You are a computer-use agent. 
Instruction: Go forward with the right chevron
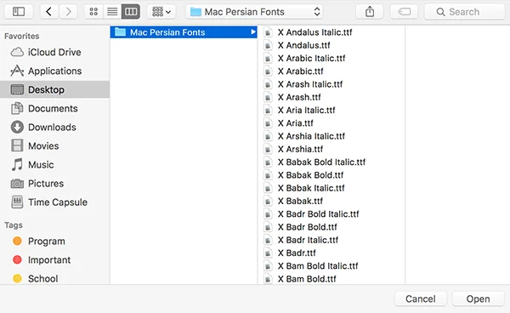coord(69,12)
